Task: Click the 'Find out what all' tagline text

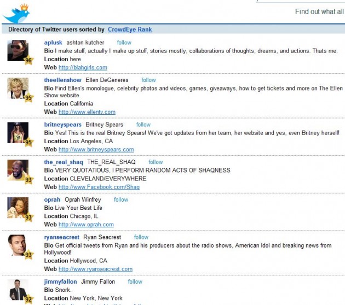Action: click(319, 11)
